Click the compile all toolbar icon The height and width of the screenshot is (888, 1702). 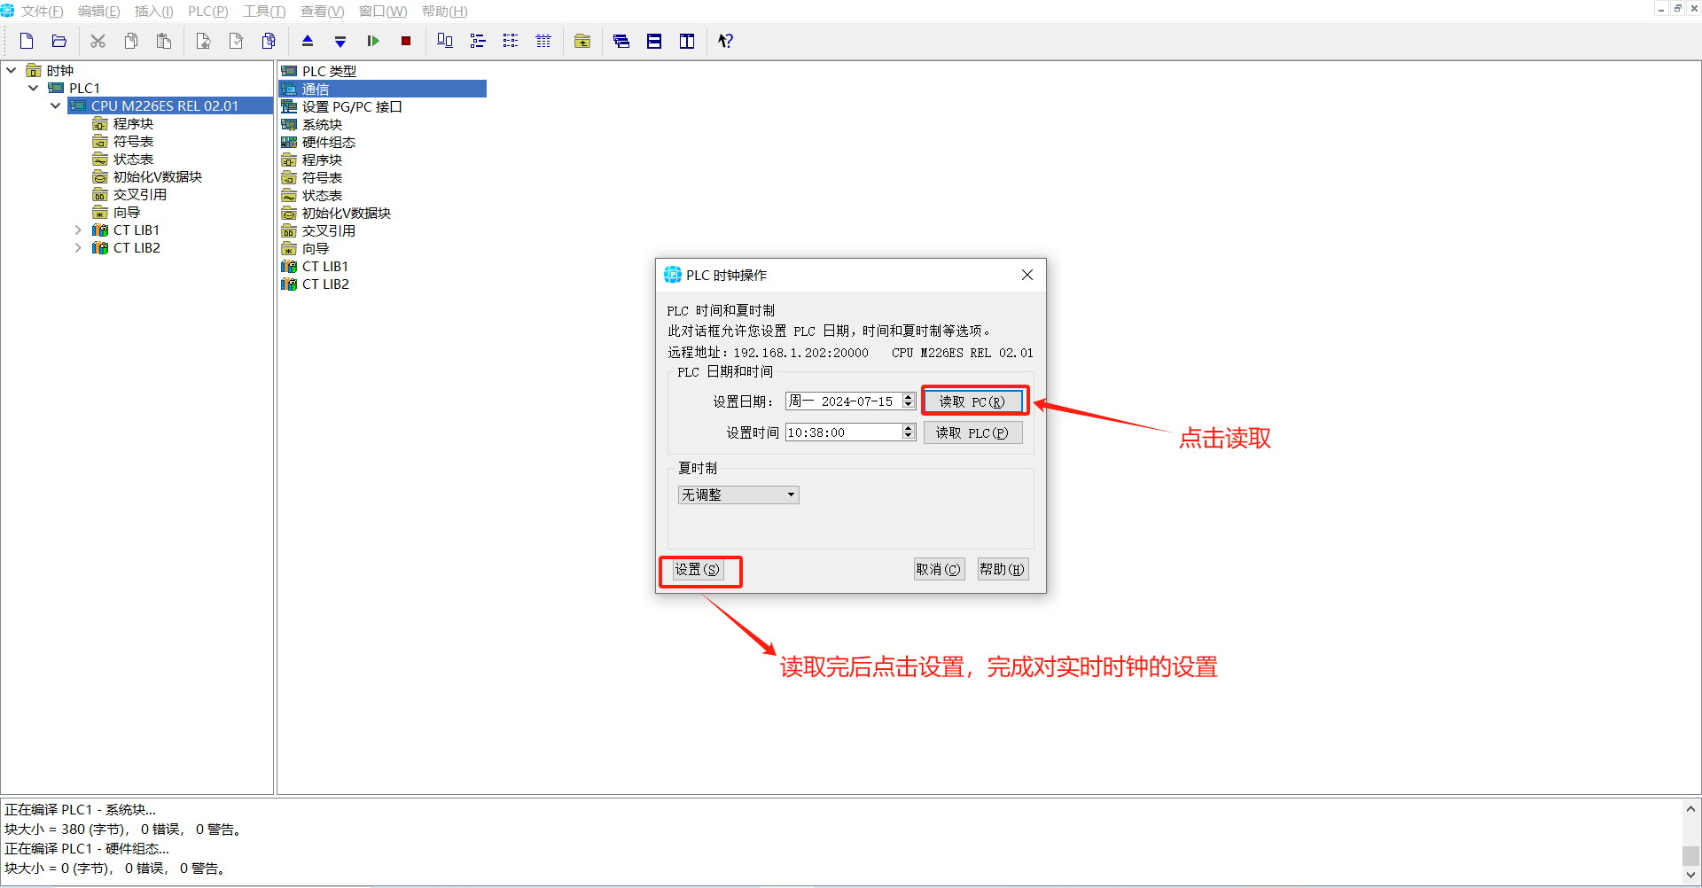269,41
